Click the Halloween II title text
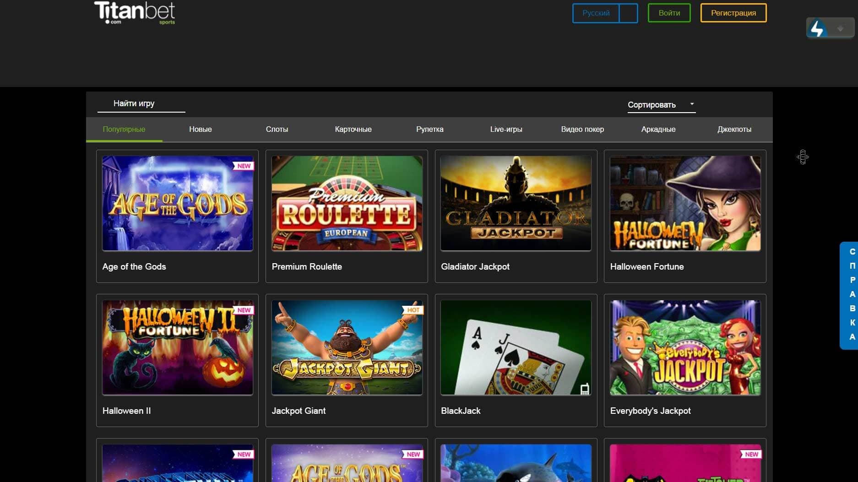 pyautogui.click(x=126, y=411)
